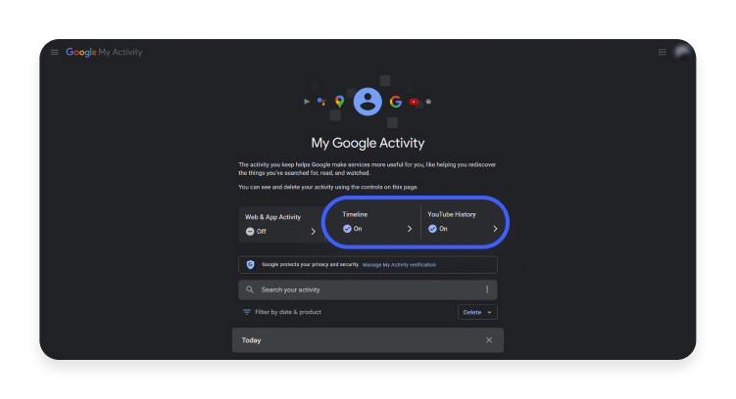Image resolution: width=736 pixels, height=399 pixels.
Task: Click the Google Maps pin icon
Action: [x=339, y=101]
